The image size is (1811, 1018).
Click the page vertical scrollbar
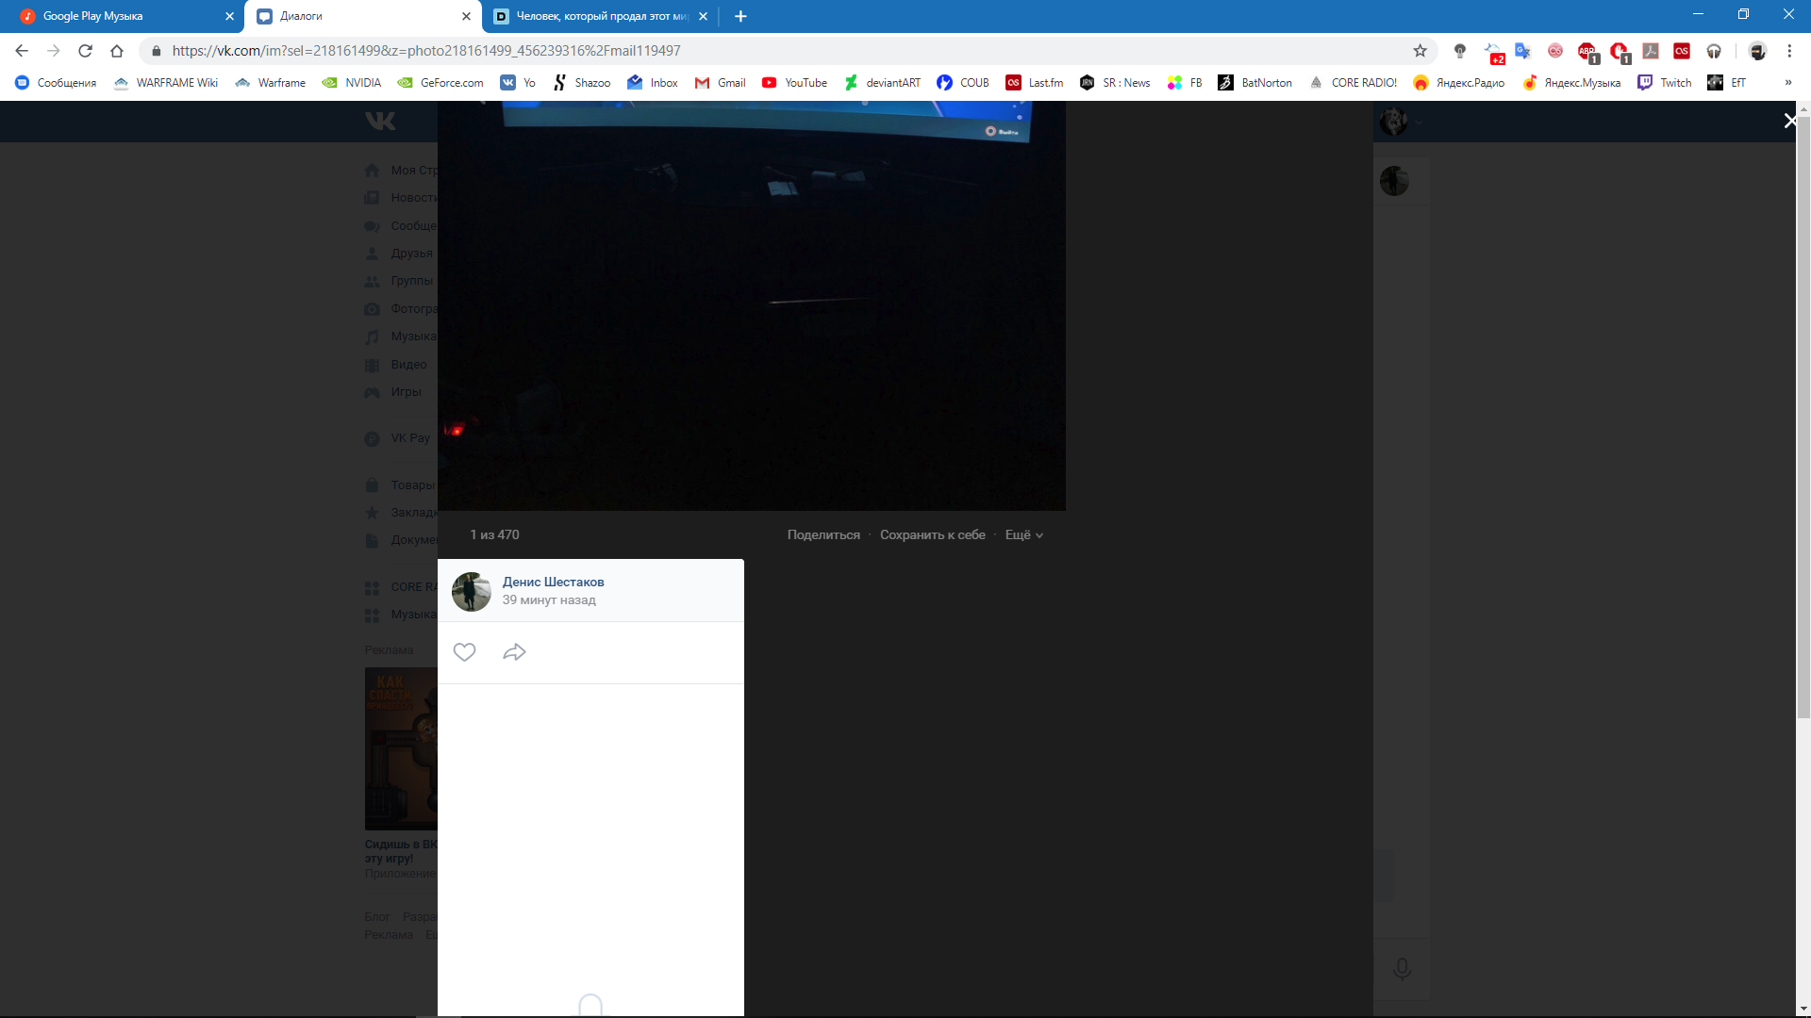pyautogui.click(x=1803, y=415)
